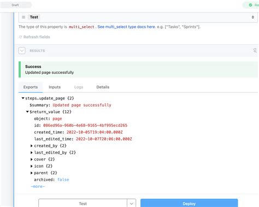Open the Details tab
This screenshot has width=259, height=207.
click(103, 87)
